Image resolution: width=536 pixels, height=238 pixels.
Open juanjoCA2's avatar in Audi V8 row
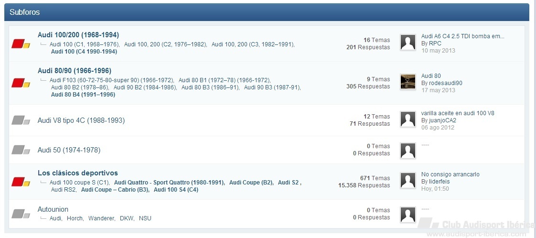click(408, 119)
